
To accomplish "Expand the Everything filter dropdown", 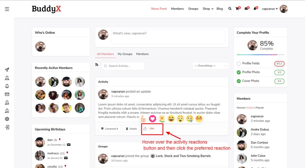I will pyautogui.click(x=210, y=66).
